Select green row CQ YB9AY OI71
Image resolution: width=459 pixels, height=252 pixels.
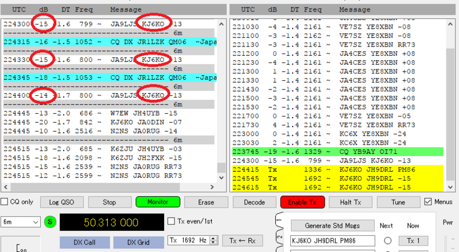click(x=338, y=152)
